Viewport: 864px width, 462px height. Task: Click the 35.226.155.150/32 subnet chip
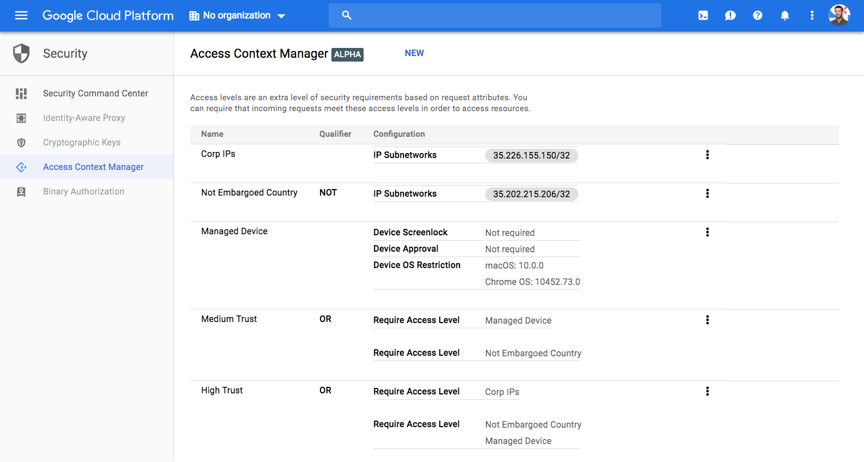pyautogui.click(x=531, y=155)
